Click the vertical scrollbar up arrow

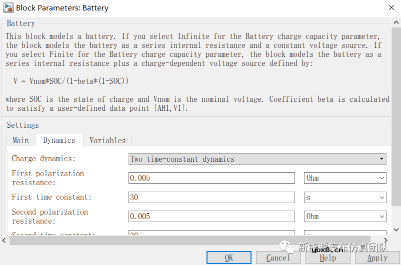click(396, 22)
